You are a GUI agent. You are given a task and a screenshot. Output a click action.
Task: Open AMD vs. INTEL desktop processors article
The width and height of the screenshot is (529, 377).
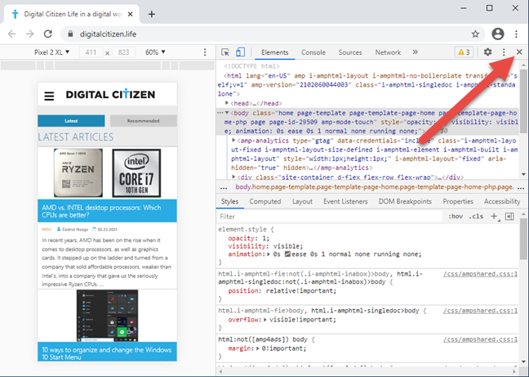pos(101,211)
